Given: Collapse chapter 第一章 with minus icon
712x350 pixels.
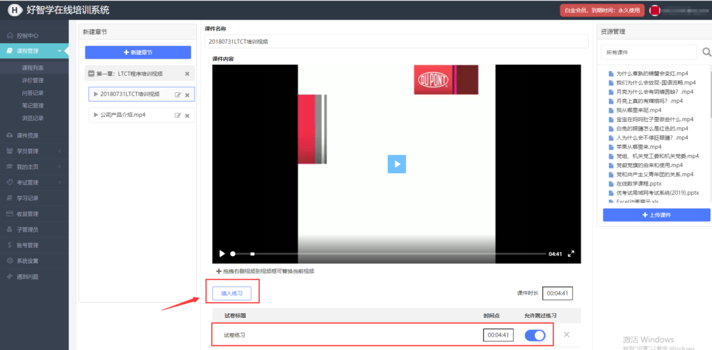Looking at the screenshot, I should pos(91,74).
